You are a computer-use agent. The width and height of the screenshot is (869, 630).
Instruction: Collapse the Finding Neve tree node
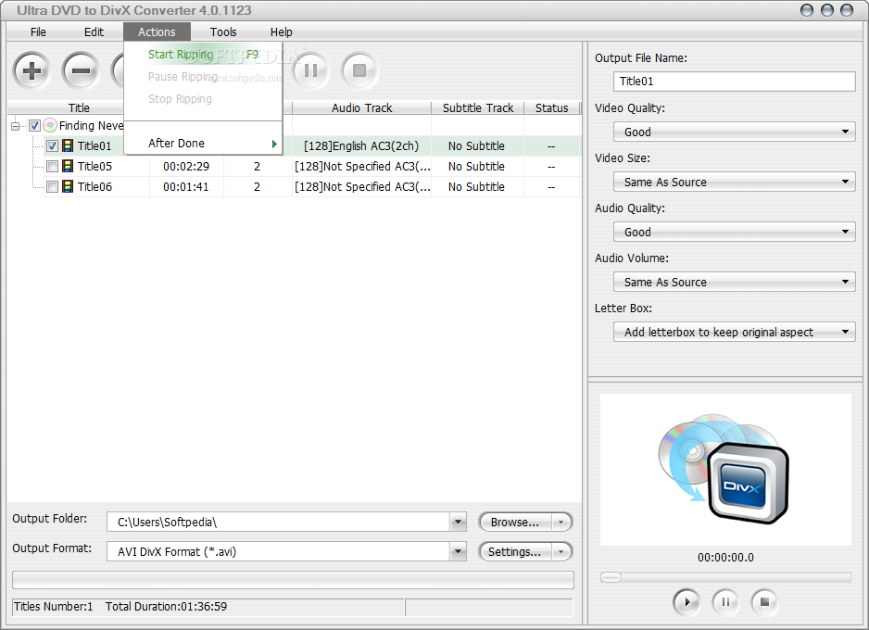tap(15, 126)
